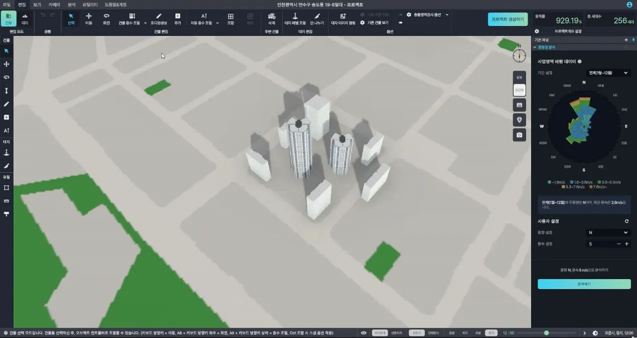Click the pencil icon in left sidebar
The width and height of the screenshot is (637, 338).
click(x=6, y=104)
